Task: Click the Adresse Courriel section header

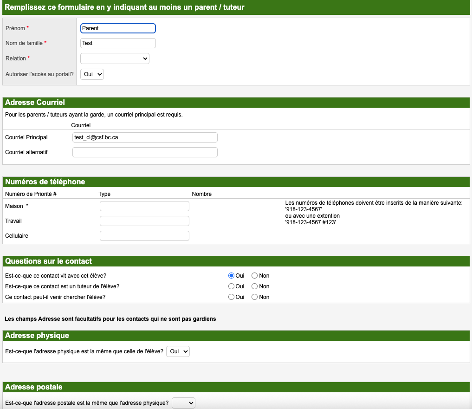Action: click(35, 102)
